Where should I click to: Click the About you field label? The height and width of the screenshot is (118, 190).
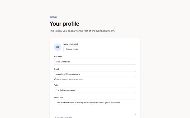(58, 97)
